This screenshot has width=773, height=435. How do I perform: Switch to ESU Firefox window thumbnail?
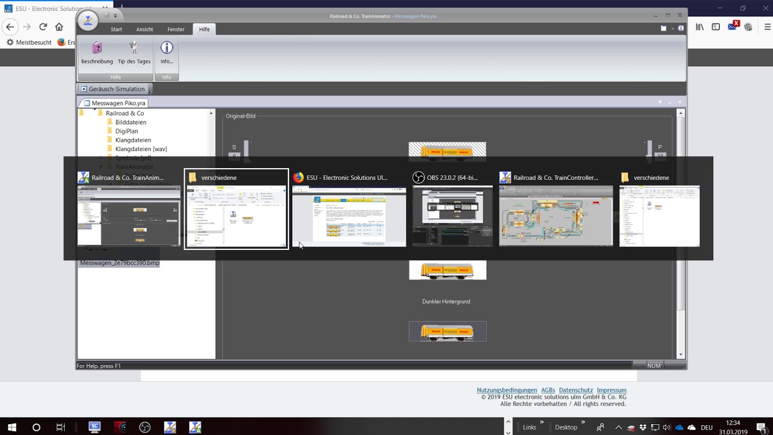[x=349, y=209]
